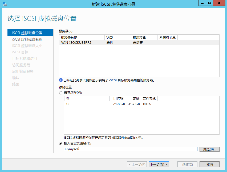The width and height of the screenshot is (227, 172).
Task: Sort by "服务器名称" column header
Action: [82, 37]
